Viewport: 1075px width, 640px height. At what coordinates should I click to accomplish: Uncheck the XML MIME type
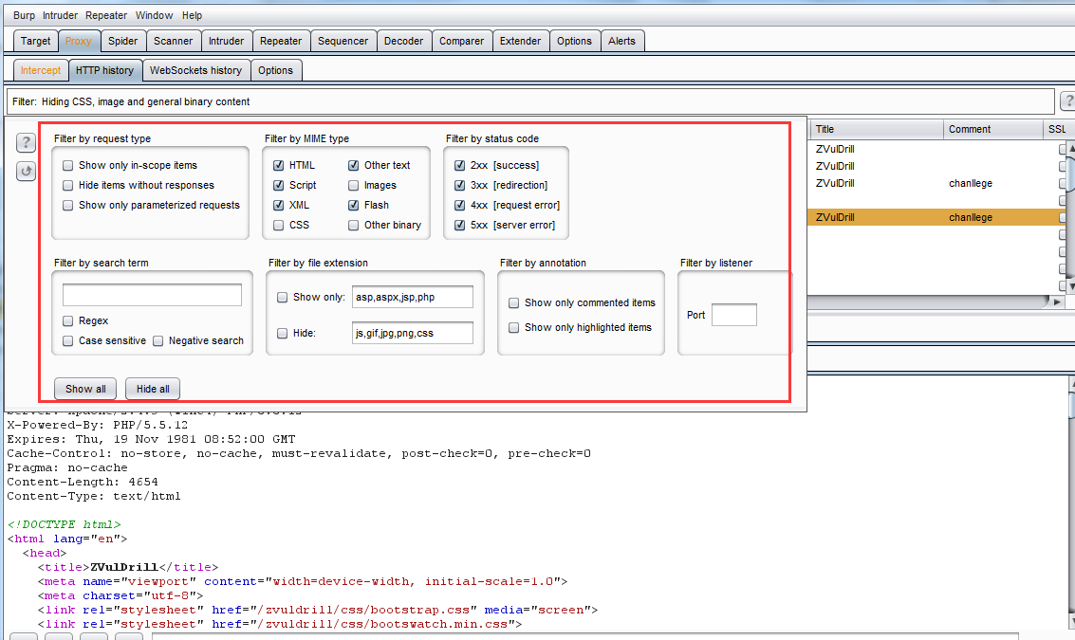[x=278, y=205]
